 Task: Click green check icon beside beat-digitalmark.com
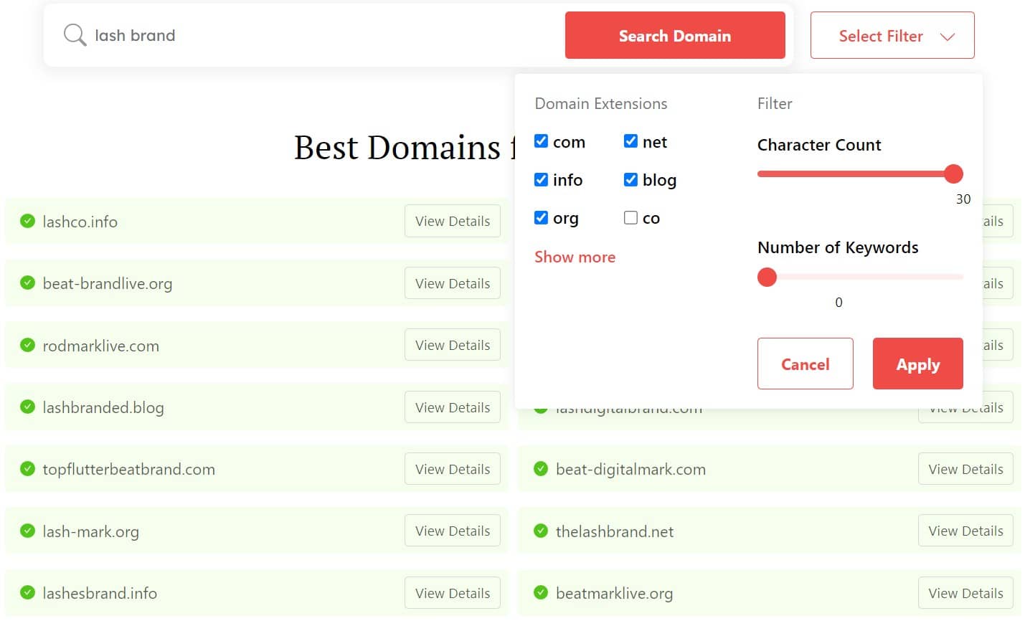coord(541,469)
